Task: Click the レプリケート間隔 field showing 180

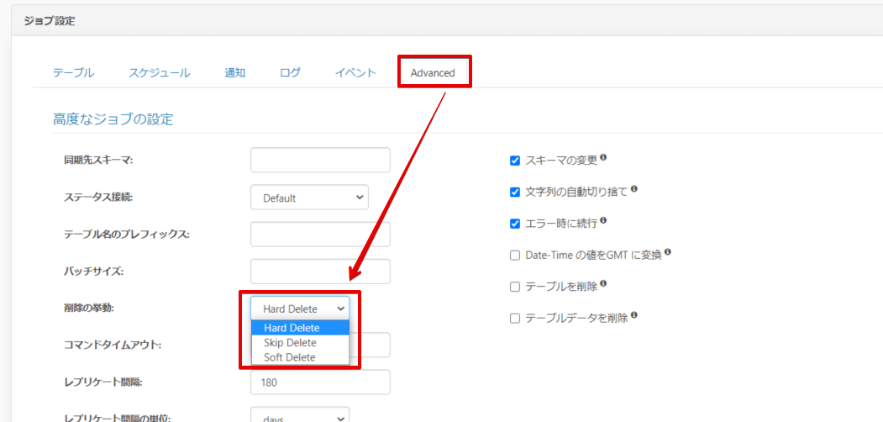Action: [x=320, y=382]
